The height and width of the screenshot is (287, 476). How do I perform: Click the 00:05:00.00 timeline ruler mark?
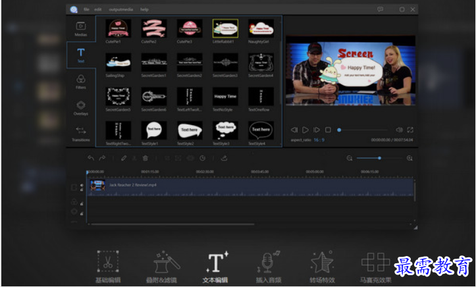pos(315,172)
